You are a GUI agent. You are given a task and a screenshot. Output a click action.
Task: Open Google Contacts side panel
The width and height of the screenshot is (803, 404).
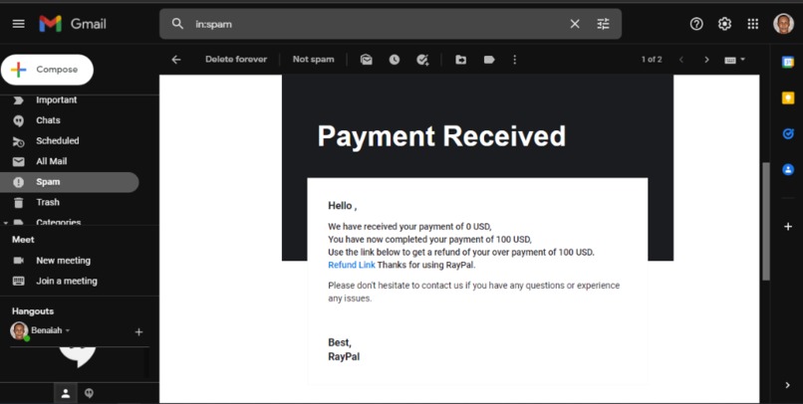tap(788, 169)
